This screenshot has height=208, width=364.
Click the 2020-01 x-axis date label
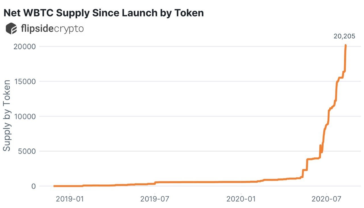[x=241, y=199]
